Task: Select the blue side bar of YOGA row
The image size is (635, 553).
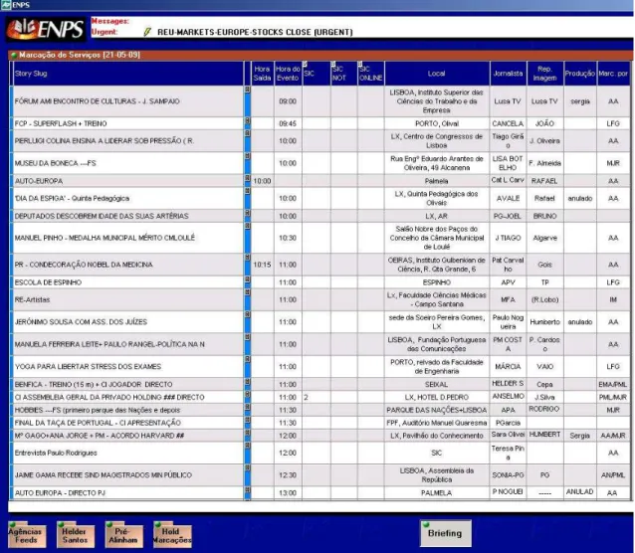Action: (11, 366)
